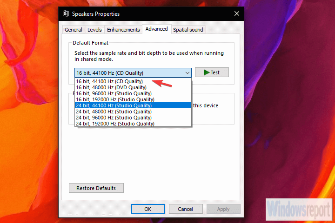Select 24 bit, 44100 Hz (Studio Quality)
The width and height of the screenshot is (335, 223).
point(133,105)
